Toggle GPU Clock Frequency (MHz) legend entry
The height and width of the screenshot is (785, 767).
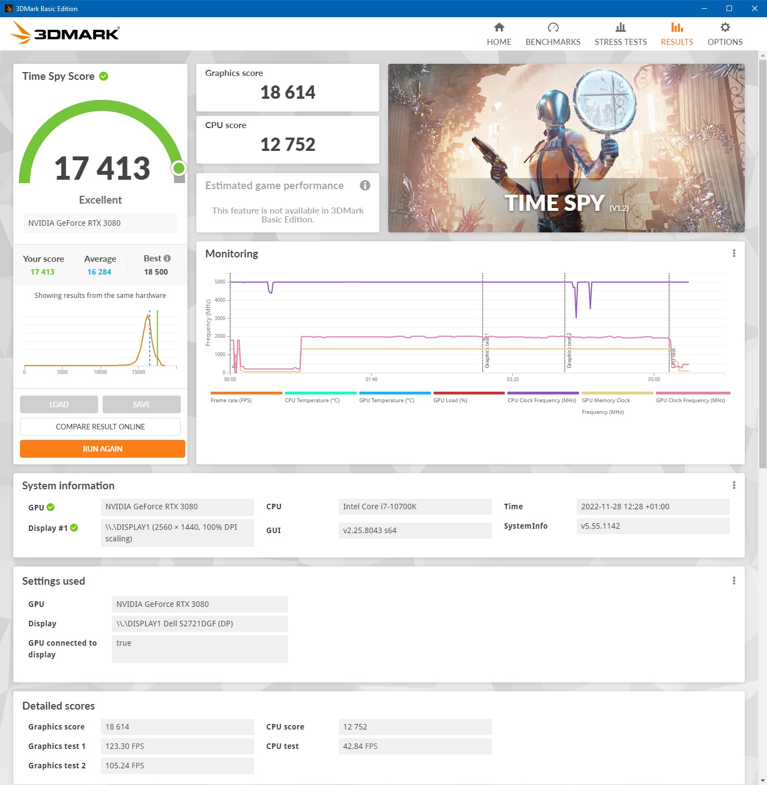coord(693,397)
